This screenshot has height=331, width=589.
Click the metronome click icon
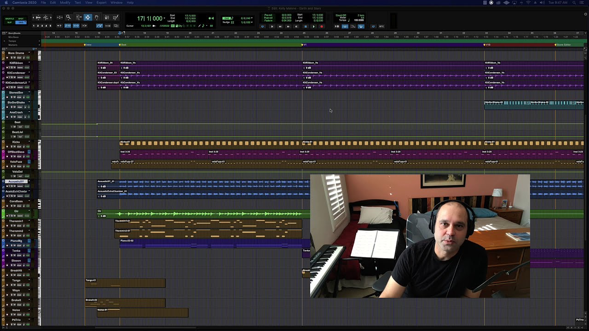pos(345,27)
